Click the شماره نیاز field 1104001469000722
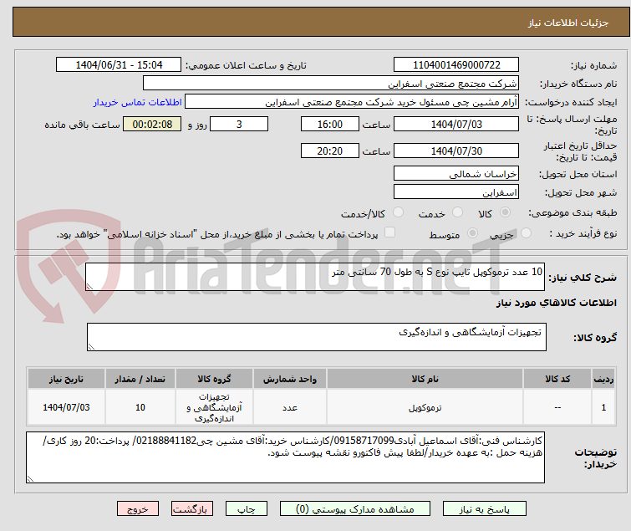 click(456, 65)
